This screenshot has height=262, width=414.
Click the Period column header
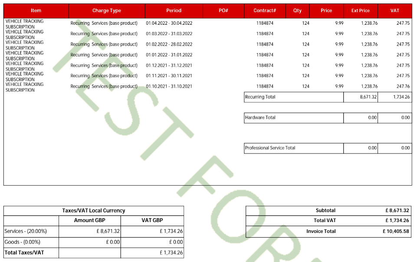tap(174, 11)
